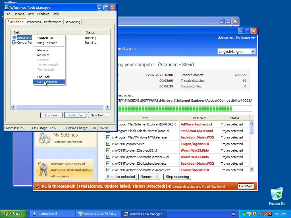Viewport: 291px width, 218px height.
Task: Switch to Control Panel taskbar item
Action: (x=53, y=214)
